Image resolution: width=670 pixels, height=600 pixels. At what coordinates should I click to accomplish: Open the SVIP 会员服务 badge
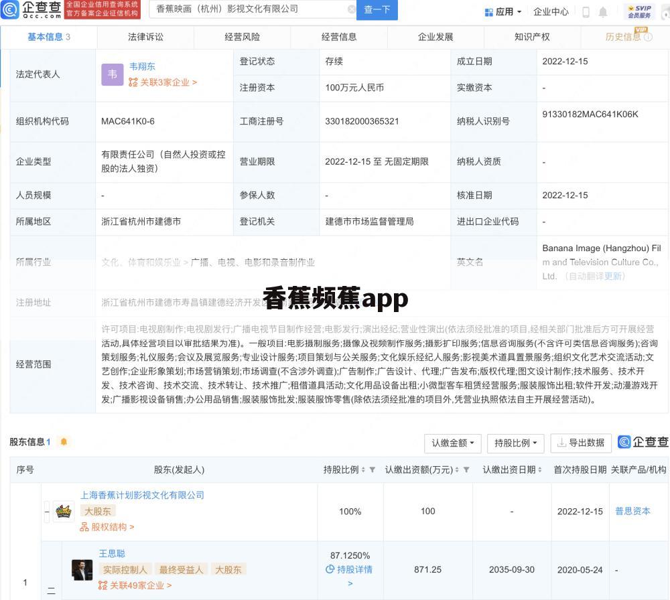[639, 11]
